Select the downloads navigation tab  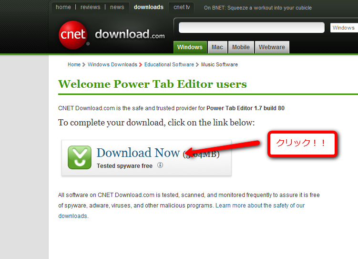(x=149, y=7)
